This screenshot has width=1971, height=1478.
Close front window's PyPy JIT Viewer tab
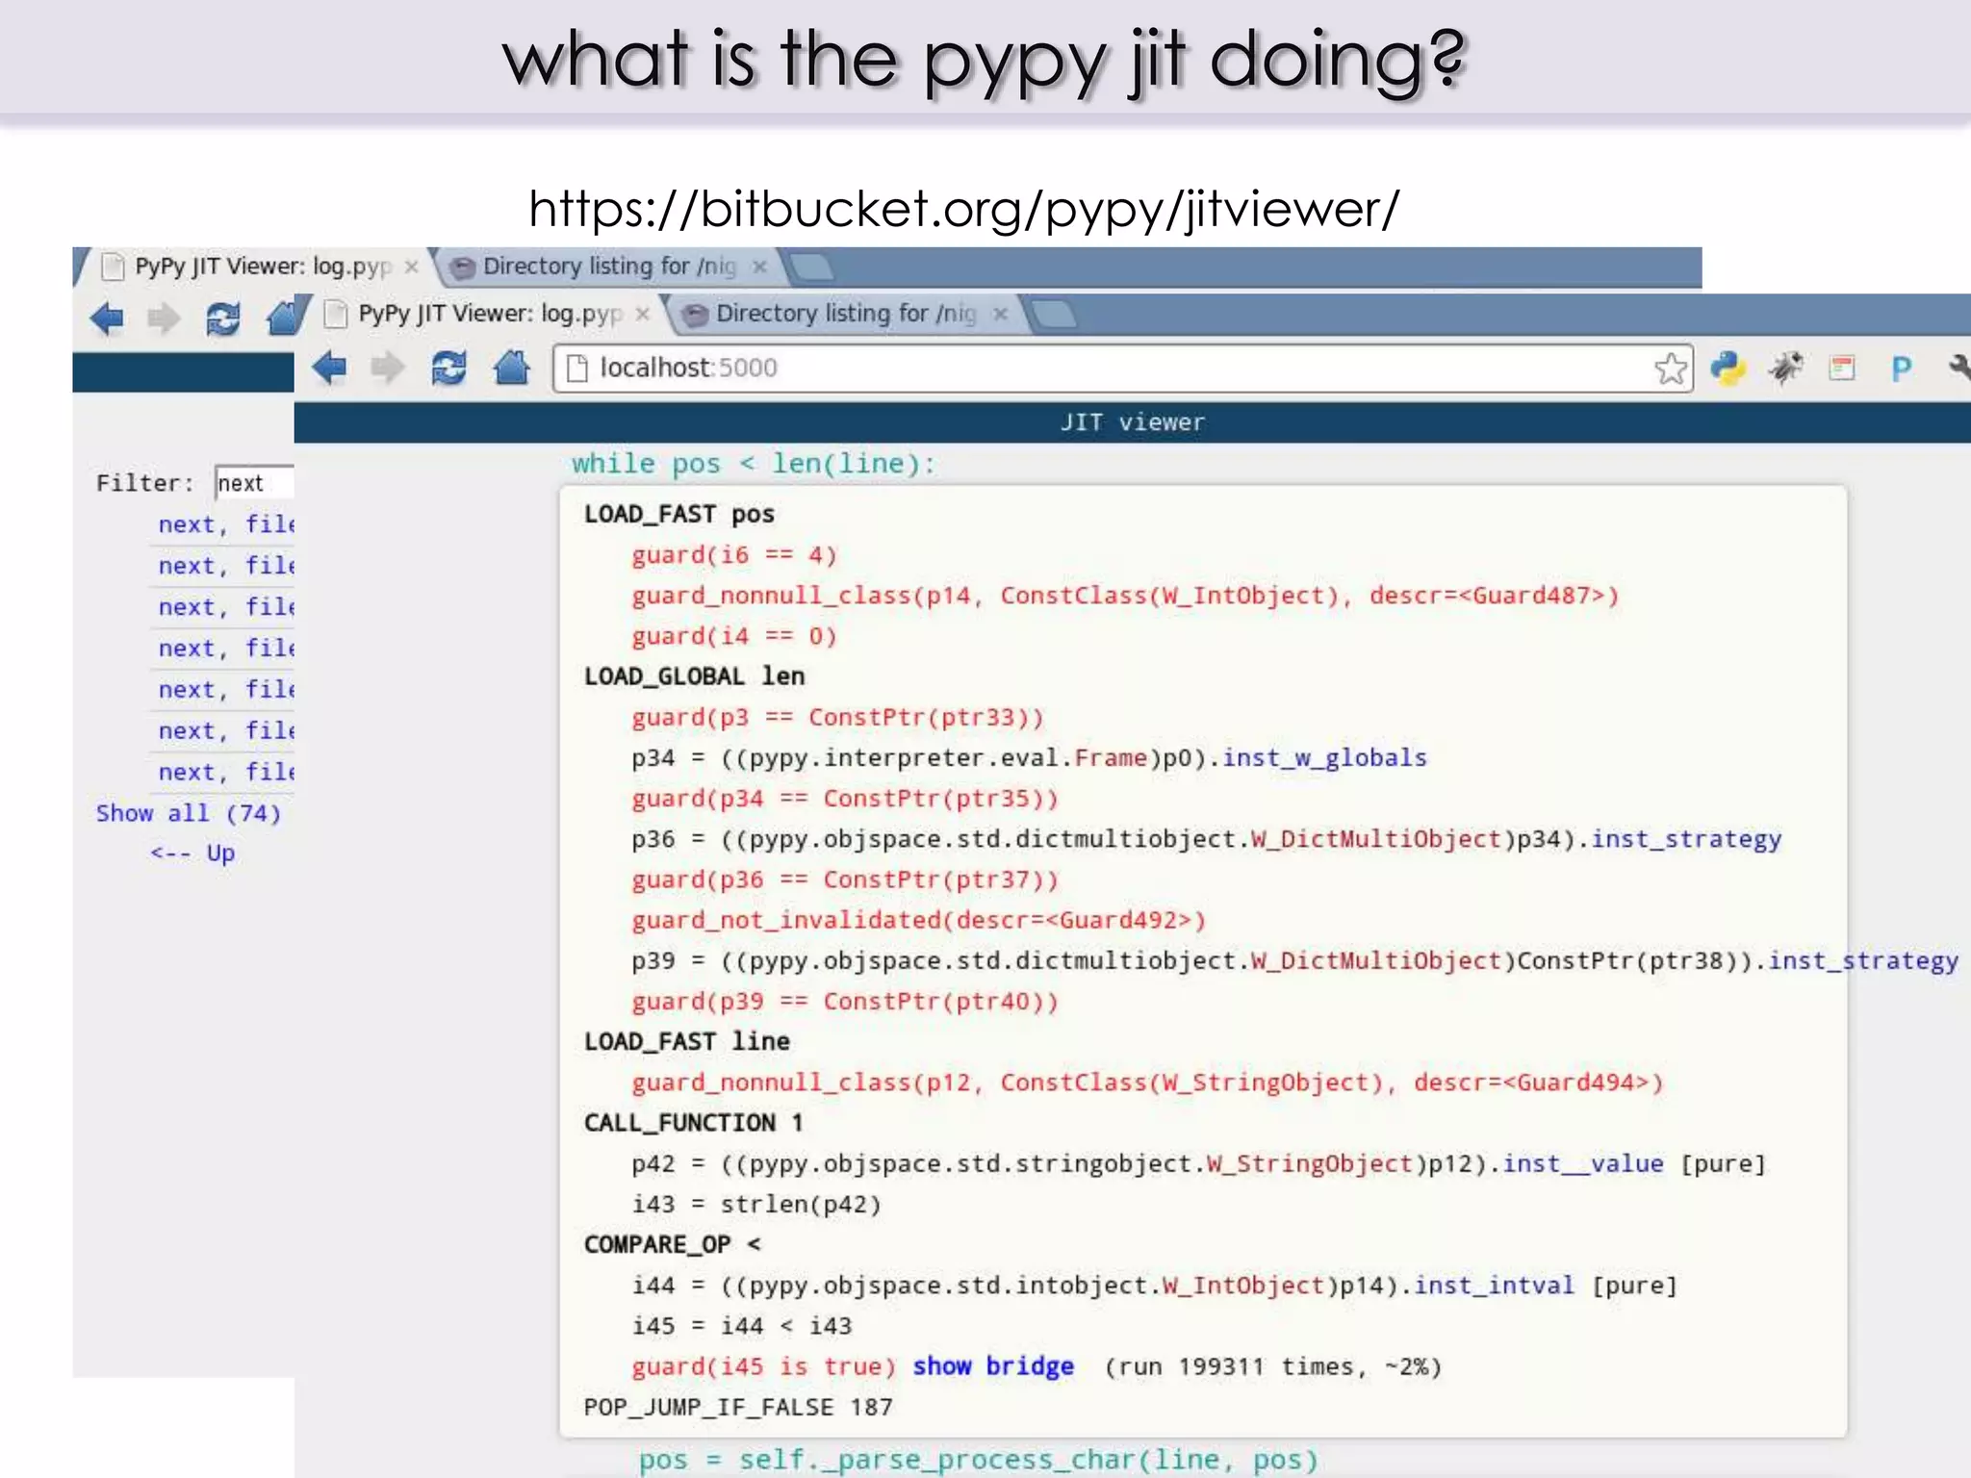pos(643,315)
